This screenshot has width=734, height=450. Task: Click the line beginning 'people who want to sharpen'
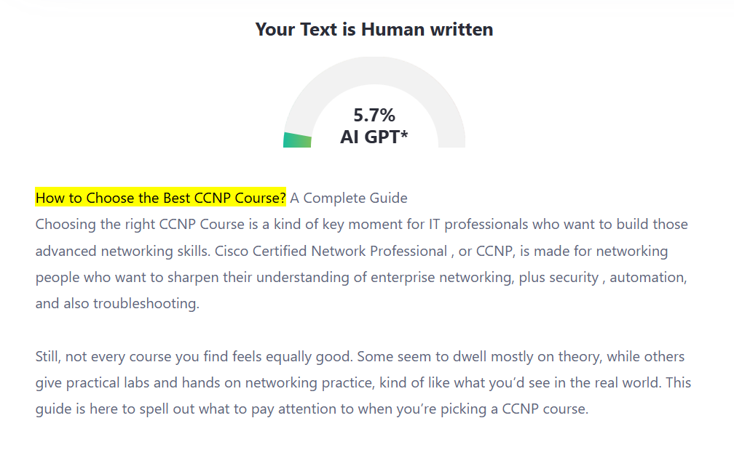tap(361, 277)
